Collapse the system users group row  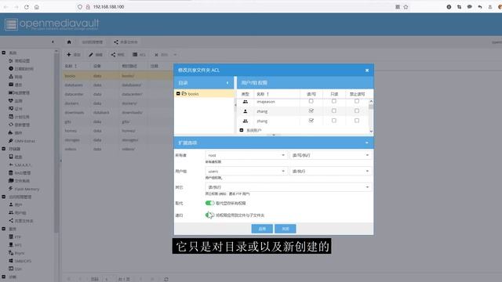click(x=242, y=130)
